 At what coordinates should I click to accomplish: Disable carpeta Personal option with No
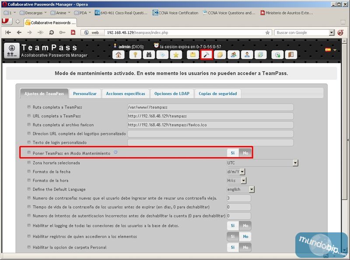[x=245, y=247]
